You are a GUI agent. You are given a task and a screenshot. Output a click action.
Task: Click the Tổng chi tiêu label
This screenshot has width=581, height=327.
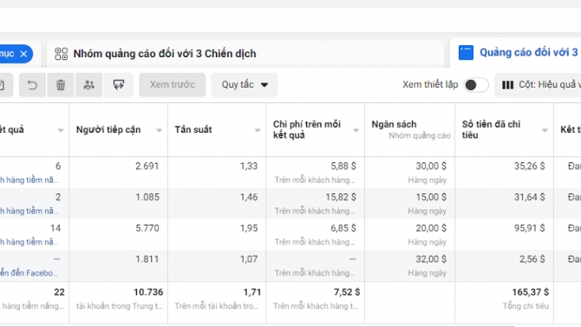526,306
